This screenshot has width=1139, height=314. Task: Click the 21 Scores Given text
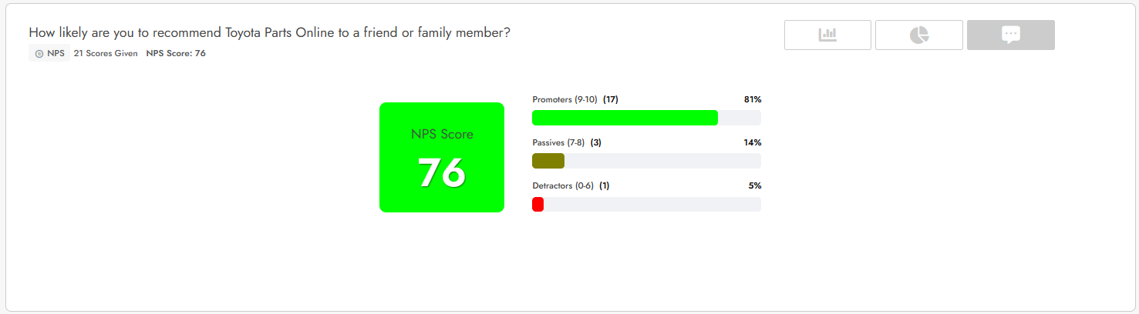pos(106,54)
